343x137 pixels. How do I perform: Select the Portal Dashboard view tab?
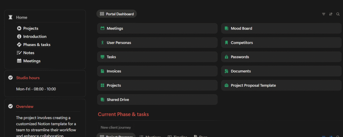tap(117, 14)
